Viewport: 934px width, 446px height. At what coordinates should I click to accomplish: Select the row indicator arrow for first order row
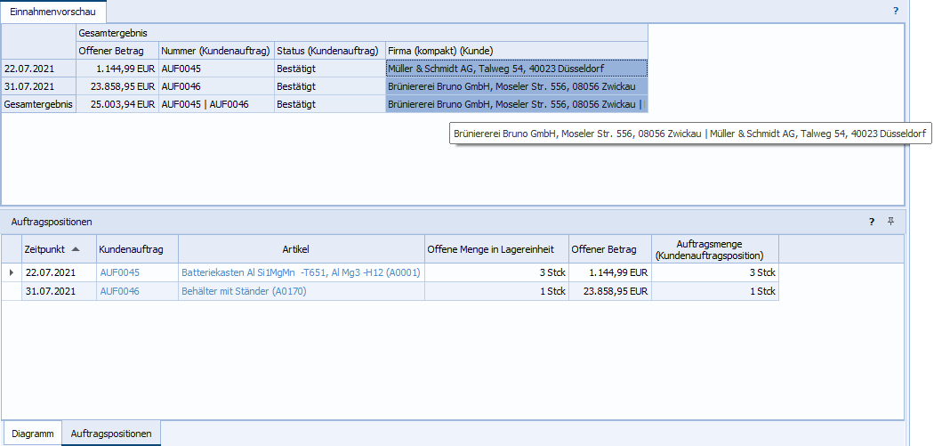point(11,272)
